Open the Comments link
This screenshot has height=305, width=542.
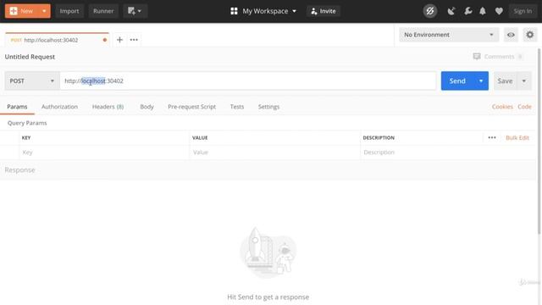point(498,57)
